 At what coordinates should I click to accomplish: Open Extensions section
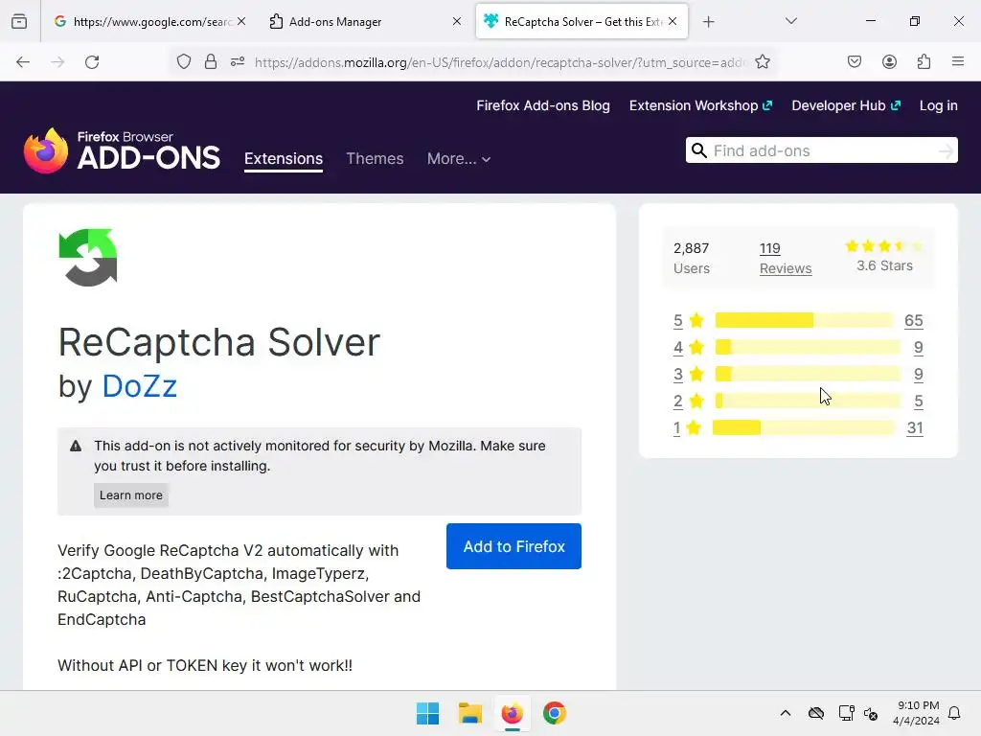[x=284, y=159]
